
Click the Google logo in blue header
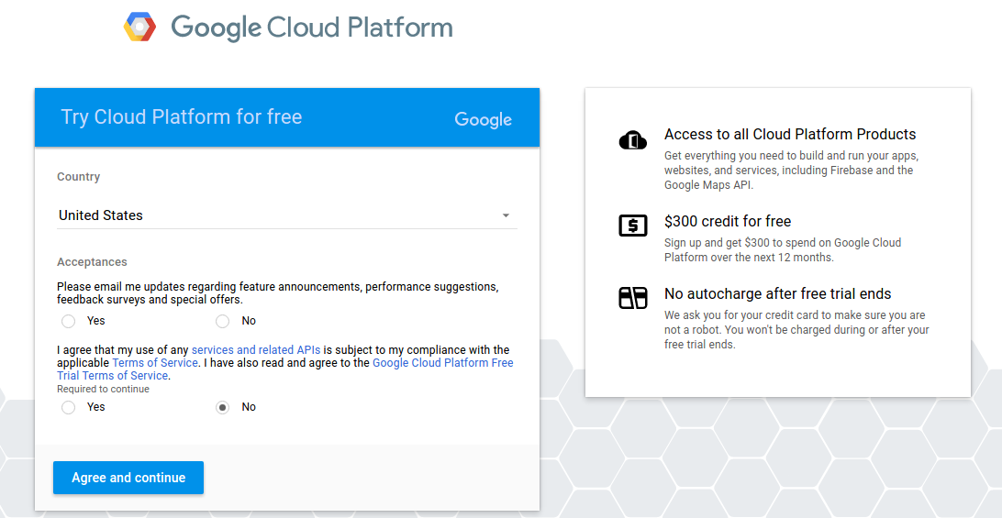click(483, 119)
